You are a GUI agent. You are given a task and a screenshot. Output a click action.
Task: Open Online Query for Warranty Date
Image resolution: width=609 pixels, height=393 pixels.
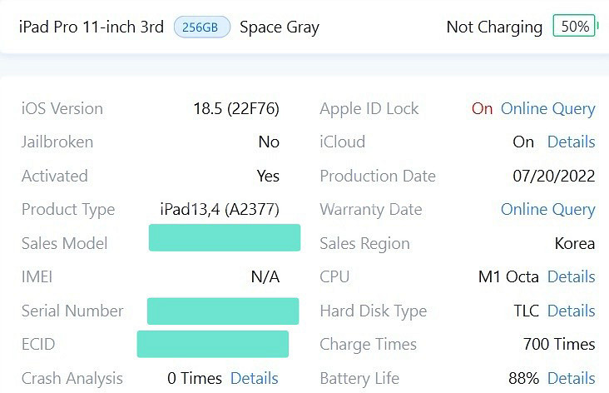point(547,210)
